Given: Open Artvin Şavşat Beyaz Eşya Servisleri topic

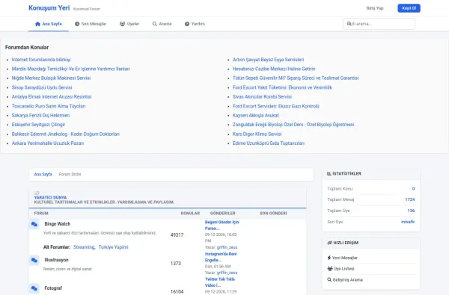Looking at the screenshot, I should [x=269, y=60].
